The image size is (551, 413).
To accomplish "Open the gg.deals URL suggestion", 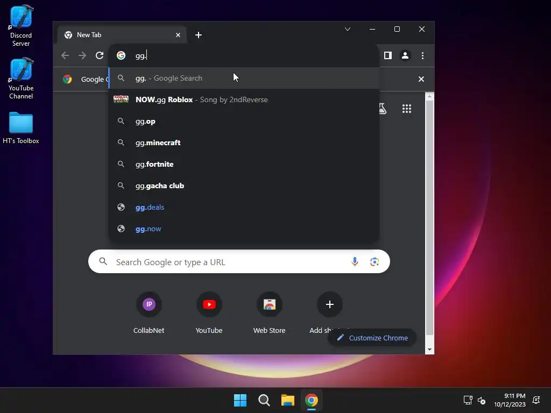I will (x=244, y=207).
